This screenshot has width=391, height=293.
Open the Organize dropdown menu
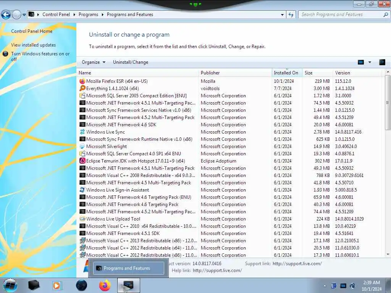94,62
